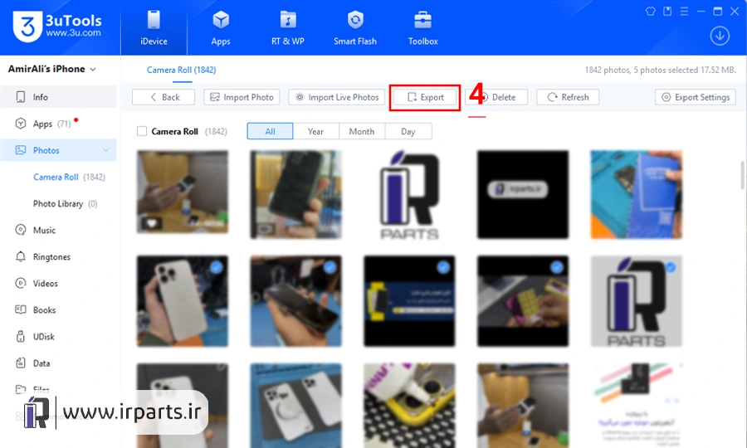
Task: Select the first photo with heart badge
Action: pos(182,192)
